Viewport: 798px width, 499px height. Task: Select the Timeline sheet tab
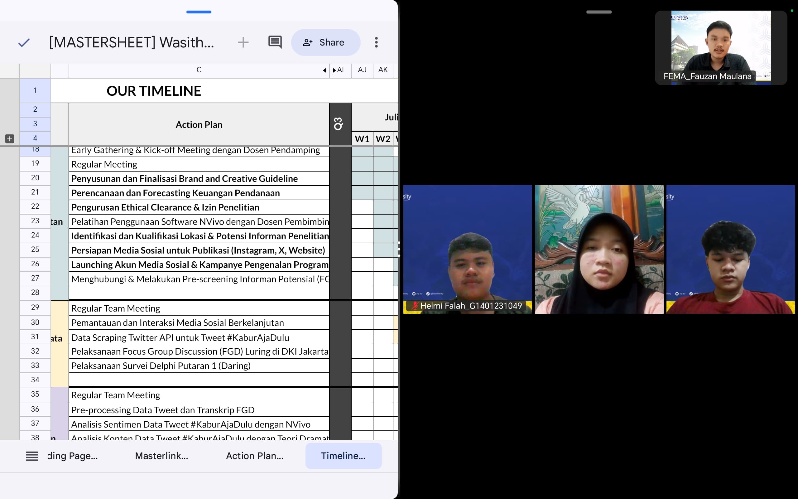(343, 456)
